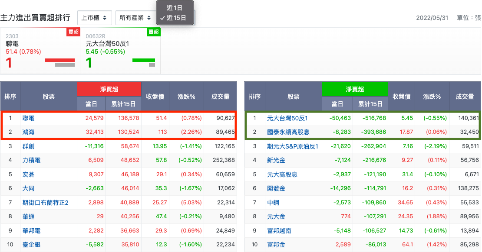Screen dimensions: 482x252
Task: Open the 聯電 2303 top buy card
Action: pyautogui.click(x=40, y=51)
